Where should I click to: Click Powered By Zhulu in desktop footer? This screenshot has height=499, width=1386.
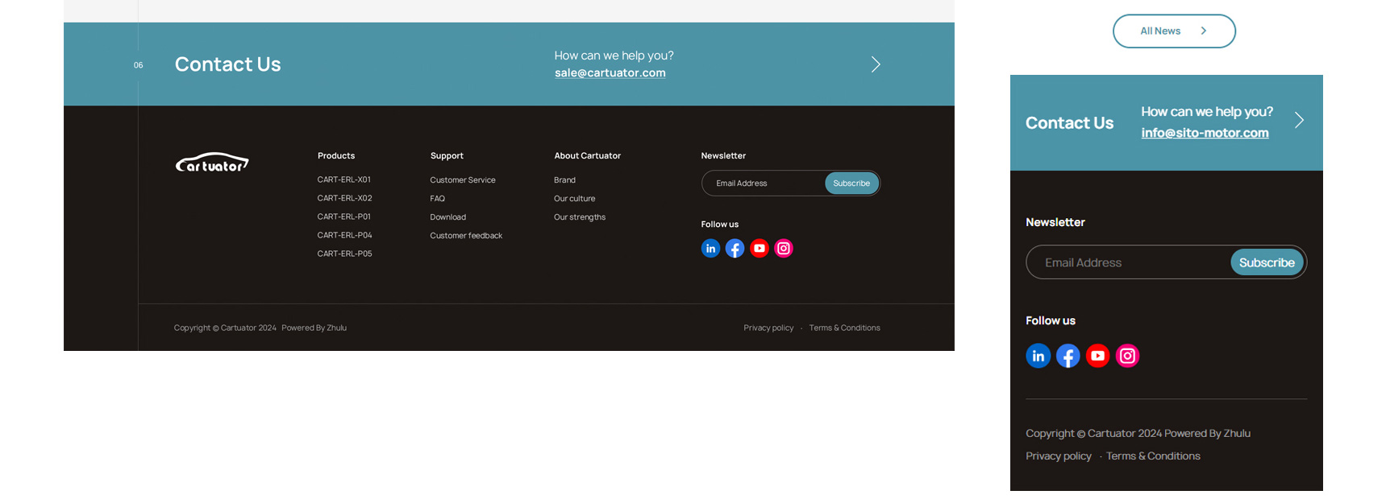tap(314, 328)
